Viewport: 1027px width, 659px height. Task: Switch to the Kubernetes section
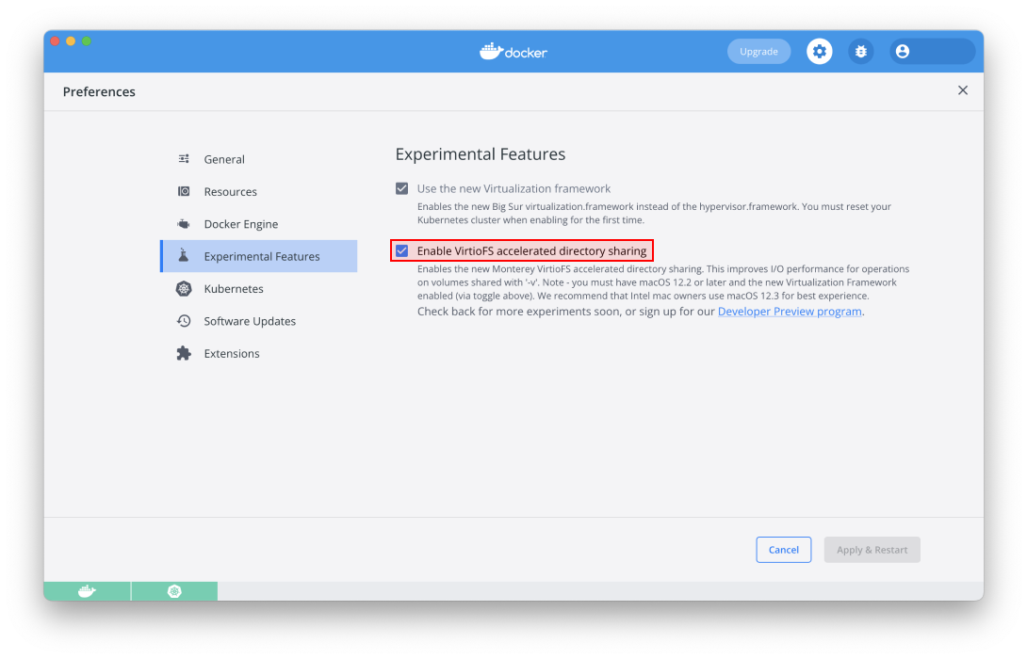point(259,289)
